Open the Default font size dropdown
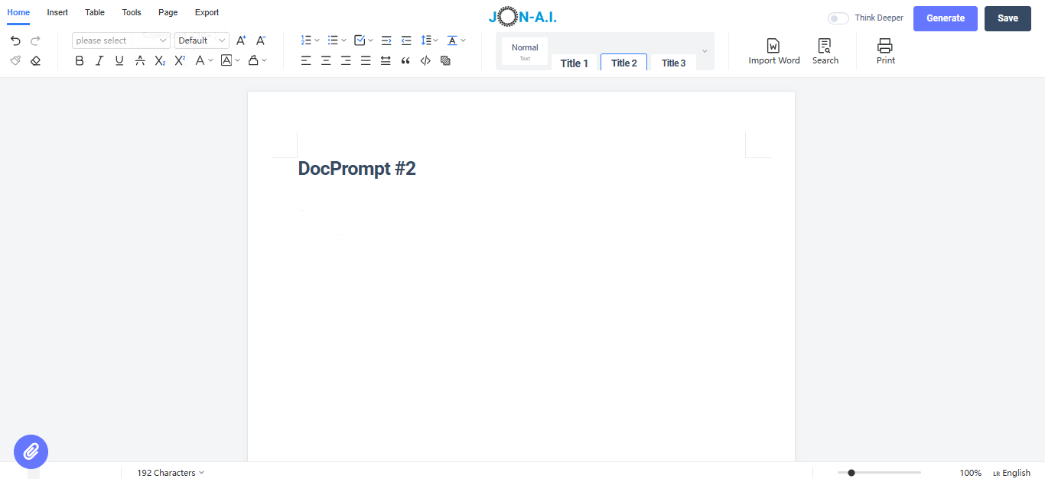This screenshot has width=1045, height=482. coord(201,40)
